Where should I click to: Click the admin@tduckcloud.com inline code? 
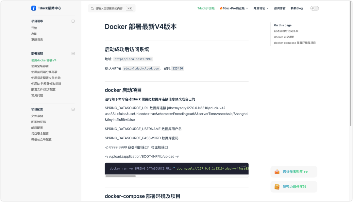(142, 68)
